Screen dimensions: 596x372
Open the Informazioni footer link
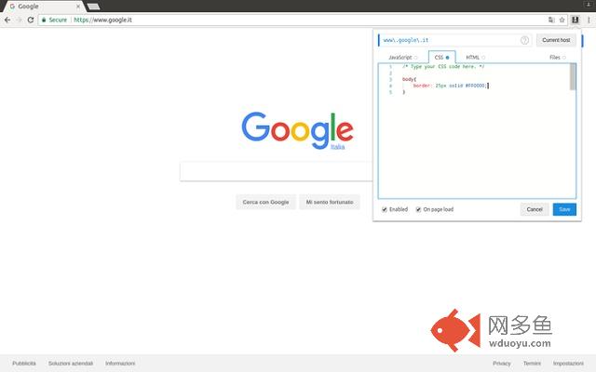[x=120, y=364]
